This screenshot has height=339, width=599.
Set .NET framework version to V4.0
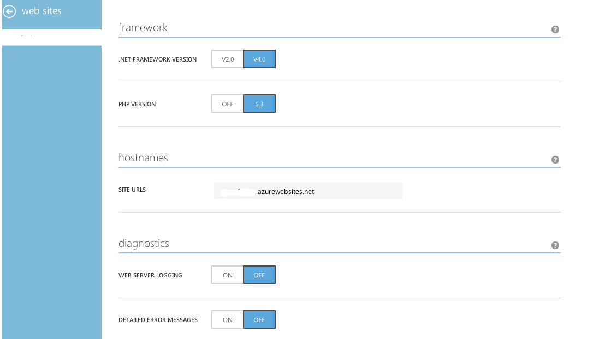click(x=259, y=59)
